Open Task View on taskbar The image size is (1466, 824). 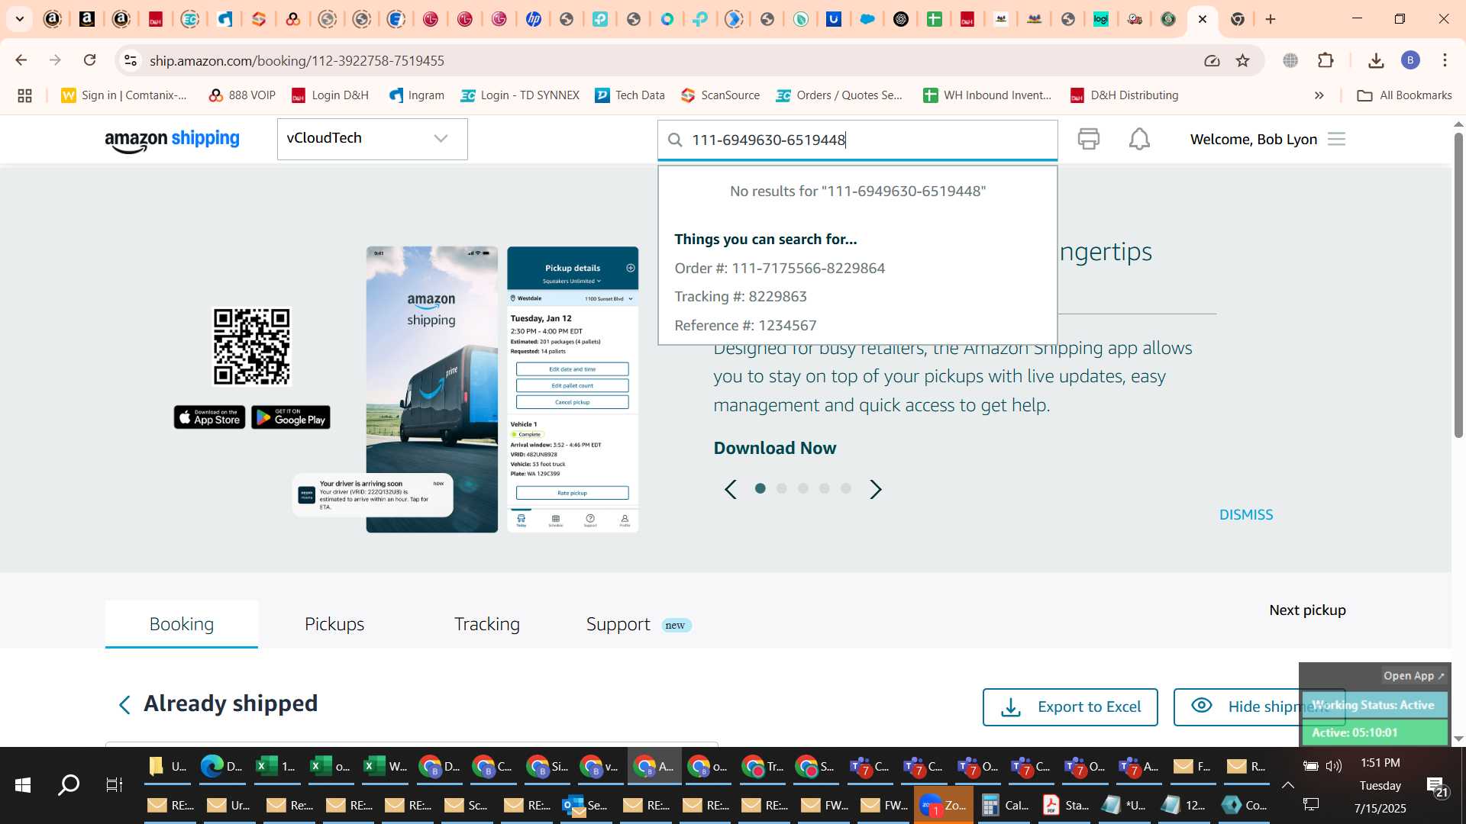pos(114,784)
